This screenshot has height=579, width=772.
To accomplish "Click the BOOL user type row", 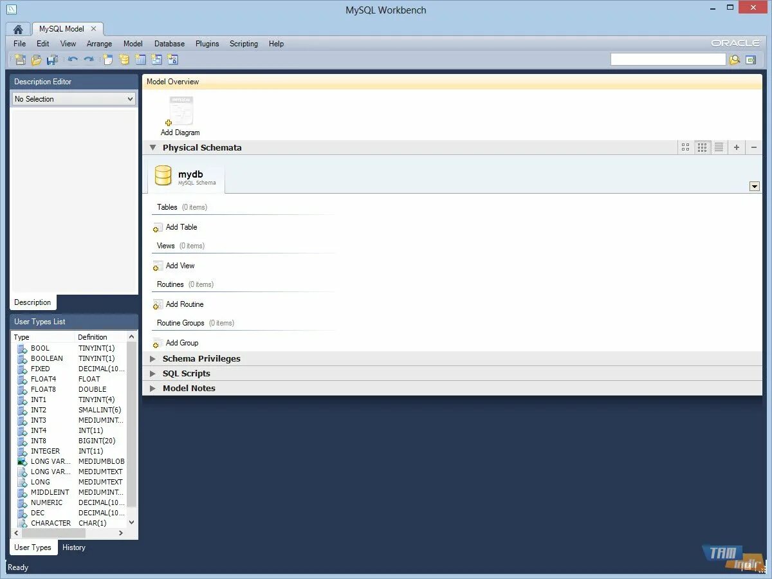I will click(x=69, y=348).
